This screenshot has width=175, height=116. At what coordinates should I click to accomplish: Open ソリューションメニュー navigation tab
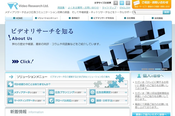(46, 18)
